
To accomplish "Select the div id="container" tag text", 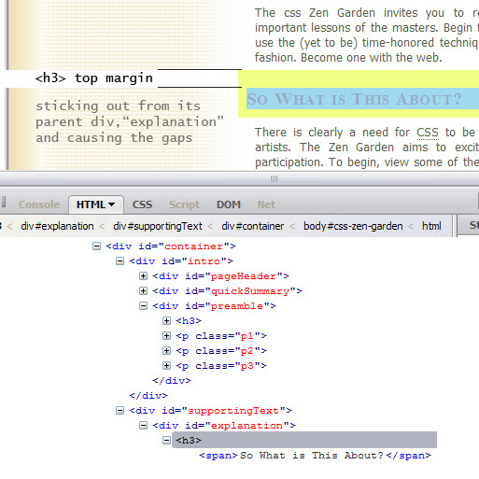I will click(x=171, y=247).
